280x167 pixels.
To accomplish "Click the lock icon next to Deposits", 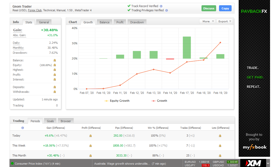I will click(55, 87).
